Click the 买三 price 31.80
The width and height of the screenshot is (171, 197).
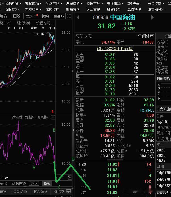tap(110, 86)
